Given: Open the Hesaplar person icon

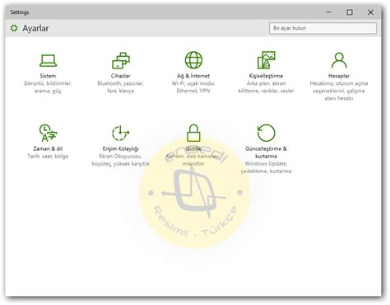Looking at the screenshot, I should pyautogui.click(x=339, y=60).
